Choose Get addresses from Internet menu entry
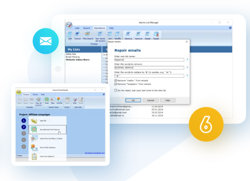 [47, 129]
